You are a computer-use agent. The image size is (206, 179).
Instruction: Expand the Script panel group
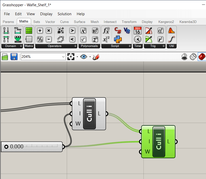click(130, 46)
